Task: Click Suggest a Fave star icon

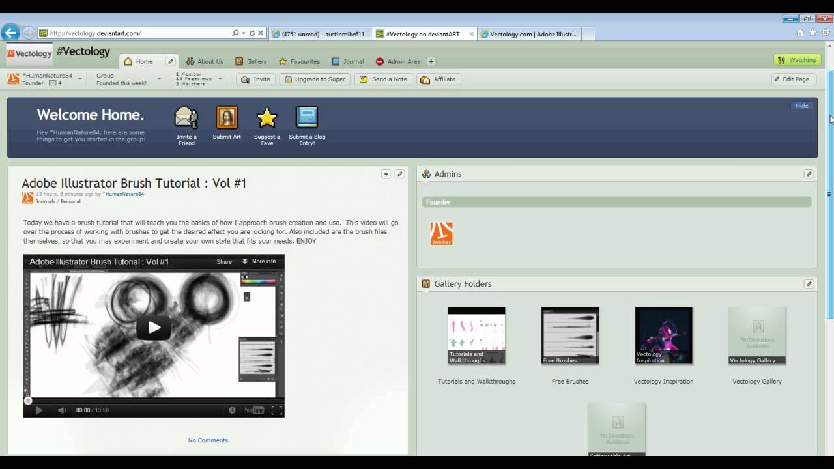Action: point(266,117)
